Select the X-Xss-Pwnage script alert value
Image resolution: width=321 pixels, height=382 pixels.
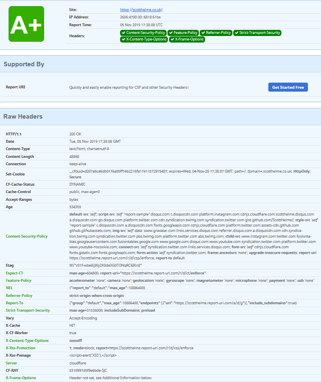pyautogui.click(x=93, y=355)
